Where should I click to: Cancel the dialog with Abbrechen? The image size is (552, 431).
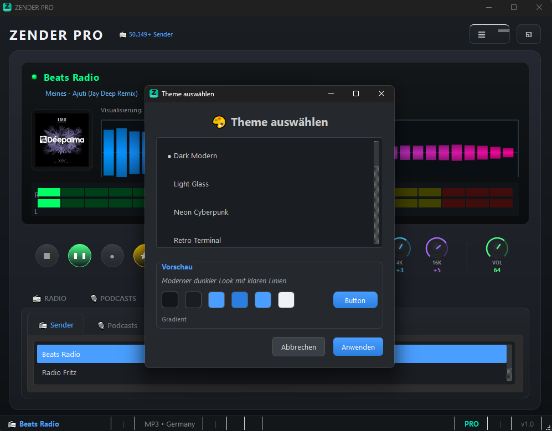tap(298, 347)
